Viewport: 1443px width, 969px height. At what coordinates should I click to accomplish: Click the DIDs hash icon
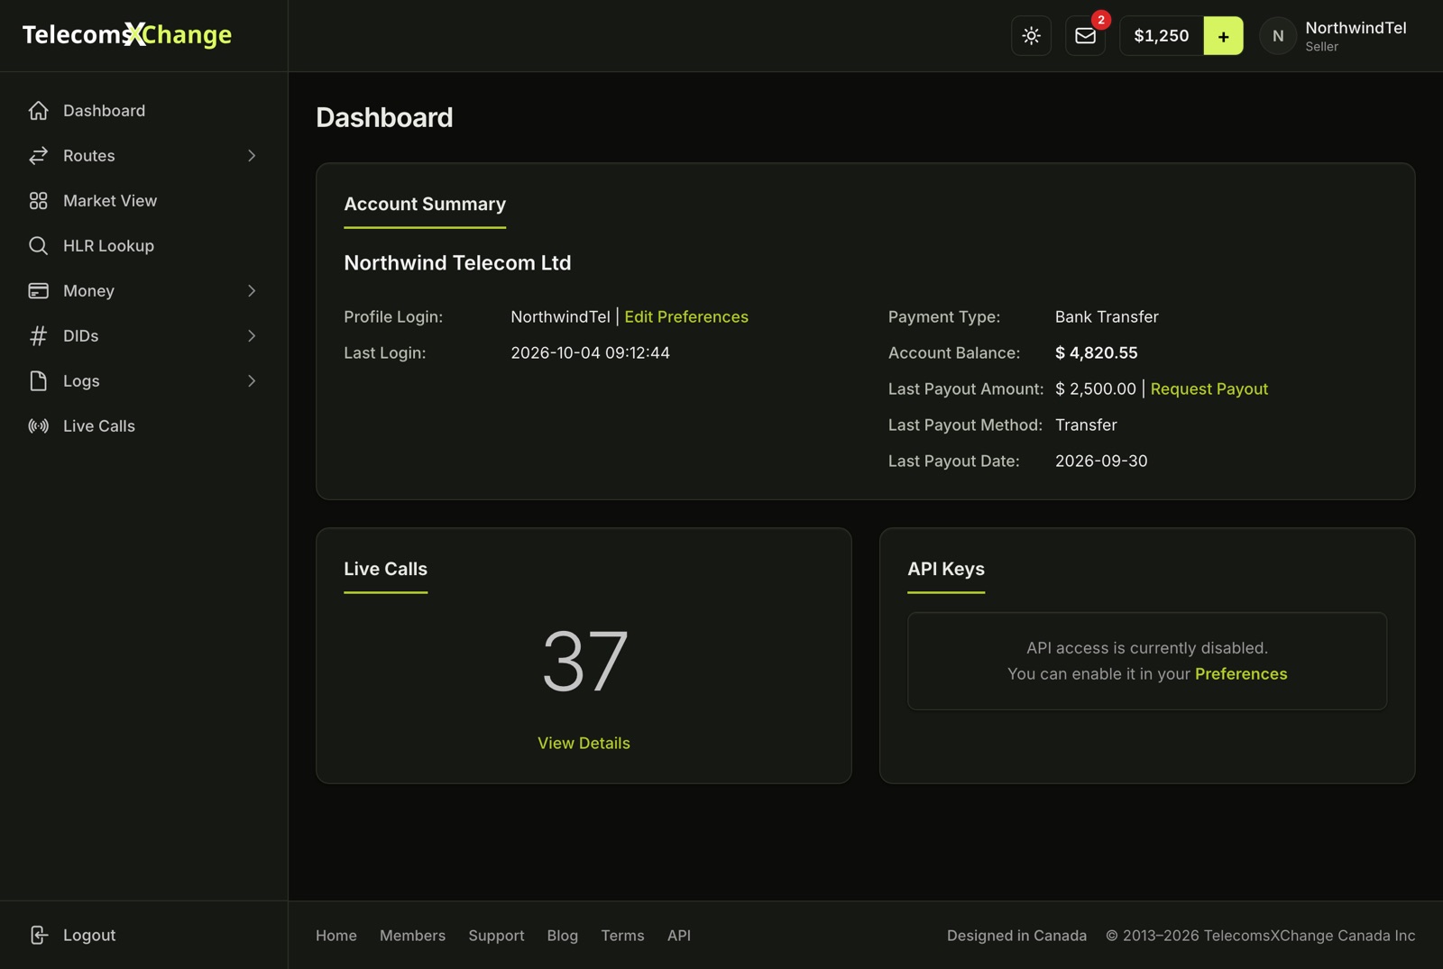click(38, 336)
